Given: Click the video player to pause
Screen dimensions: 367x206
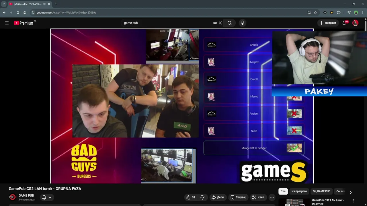Looking at the screenshot, I should pyautogui.click(x=182, y=106).
